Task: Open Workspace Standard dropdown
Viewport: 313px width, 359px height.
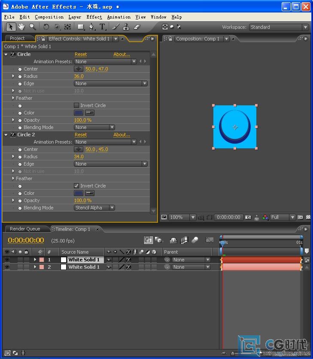Action: [x=279, y=27]
